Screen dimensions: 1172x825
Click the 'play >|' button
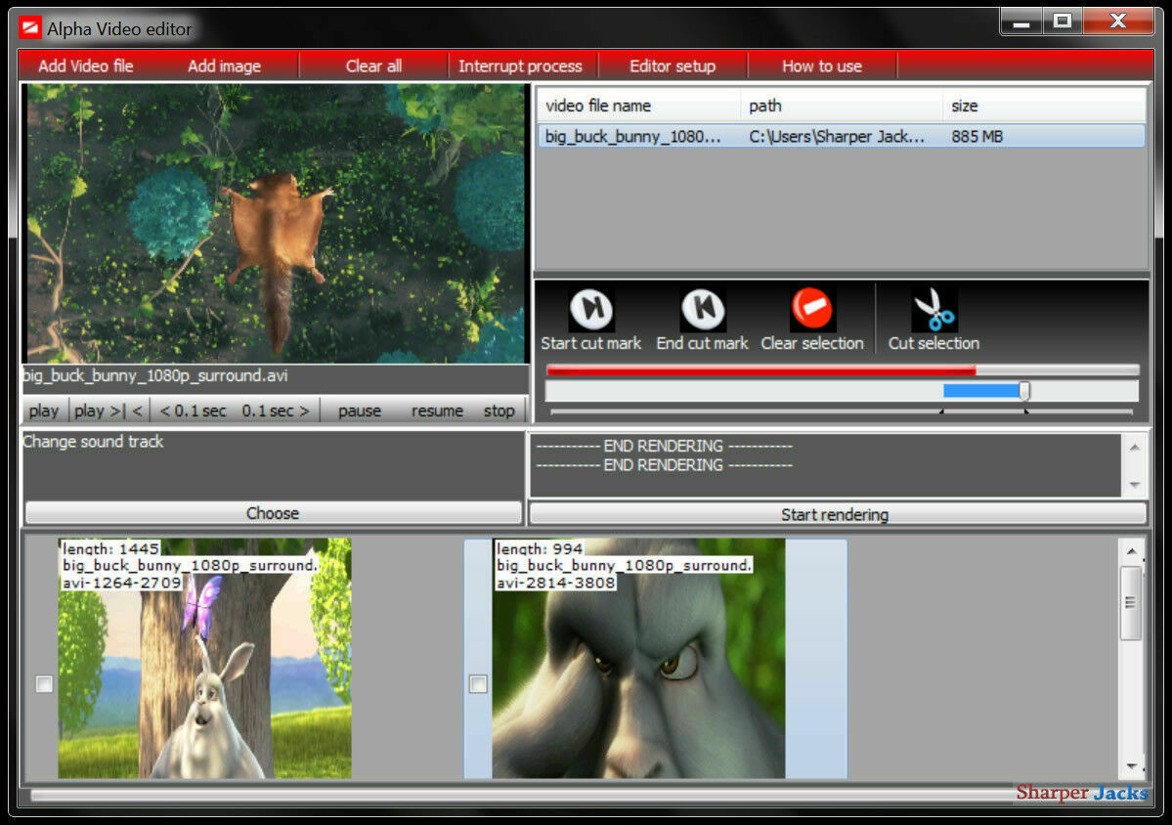[100, 411]
